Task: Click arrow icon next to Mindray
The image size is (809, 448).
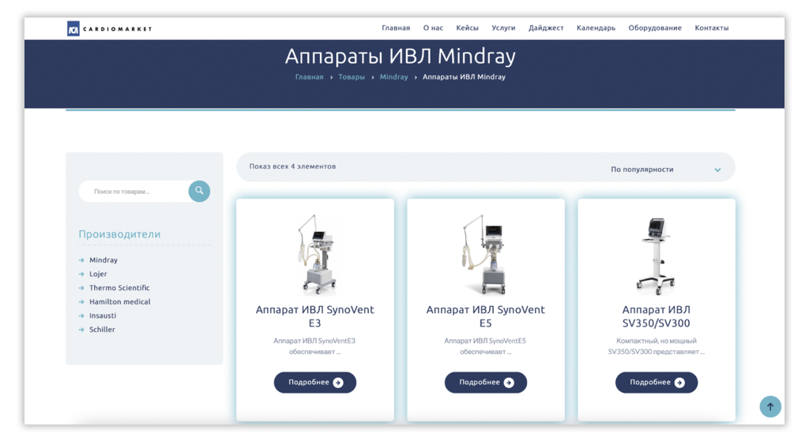Action: (81, 260)
